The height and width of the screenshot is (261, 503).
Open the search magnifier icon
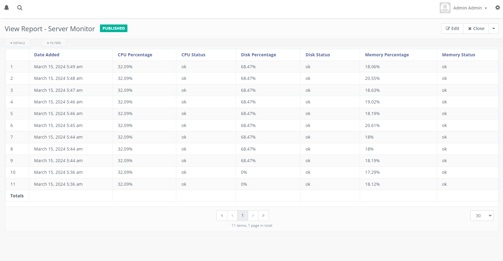(20, 8)
